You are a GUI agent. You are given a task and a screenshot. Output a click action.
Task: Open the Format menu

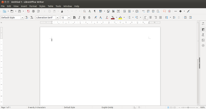(33, 6)
